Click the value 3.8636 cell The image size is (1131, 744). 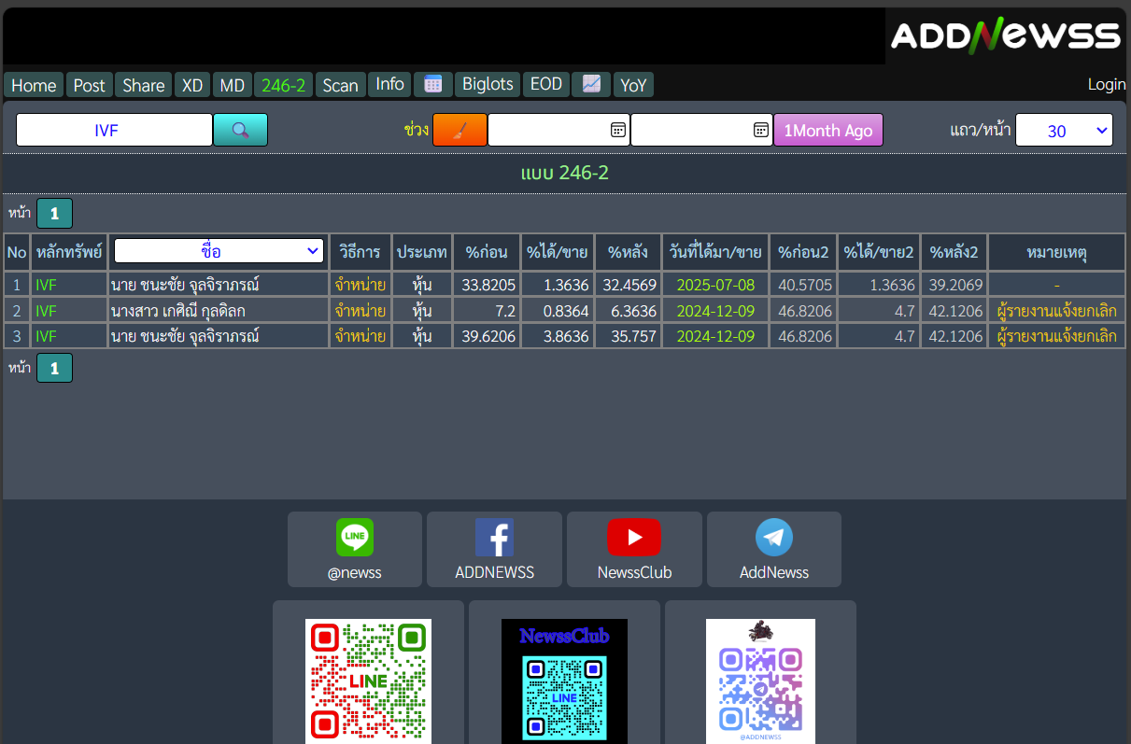point(558,335)
